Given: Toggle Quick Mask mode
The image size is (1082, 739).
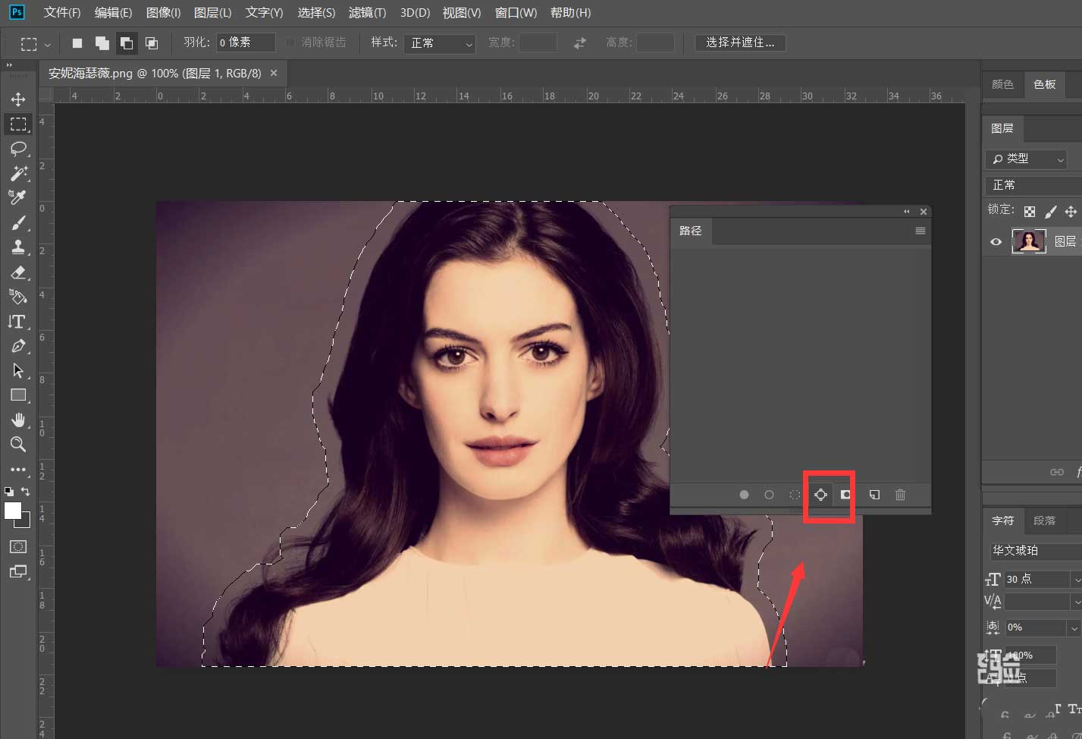Looking at the screenshot, I should [x=18, y=546].
